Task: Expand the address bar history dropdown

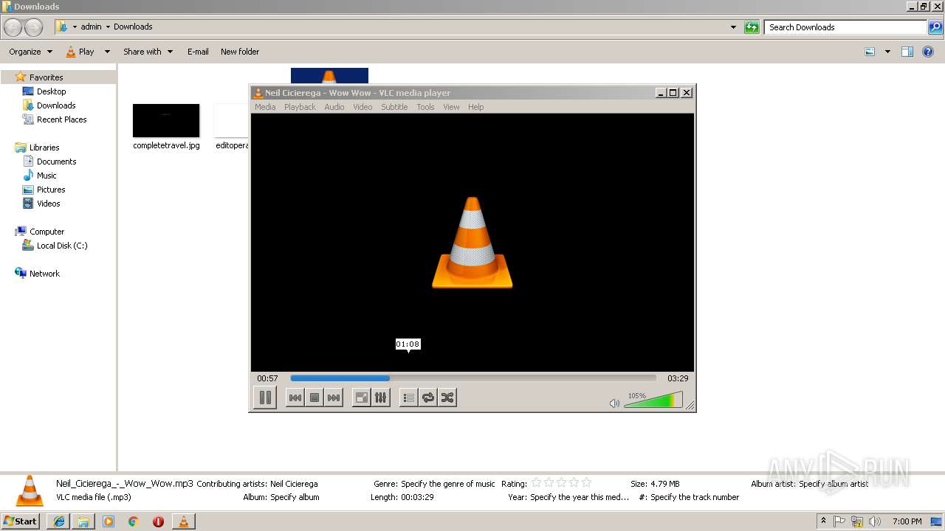Action: (x=733, y=27)
